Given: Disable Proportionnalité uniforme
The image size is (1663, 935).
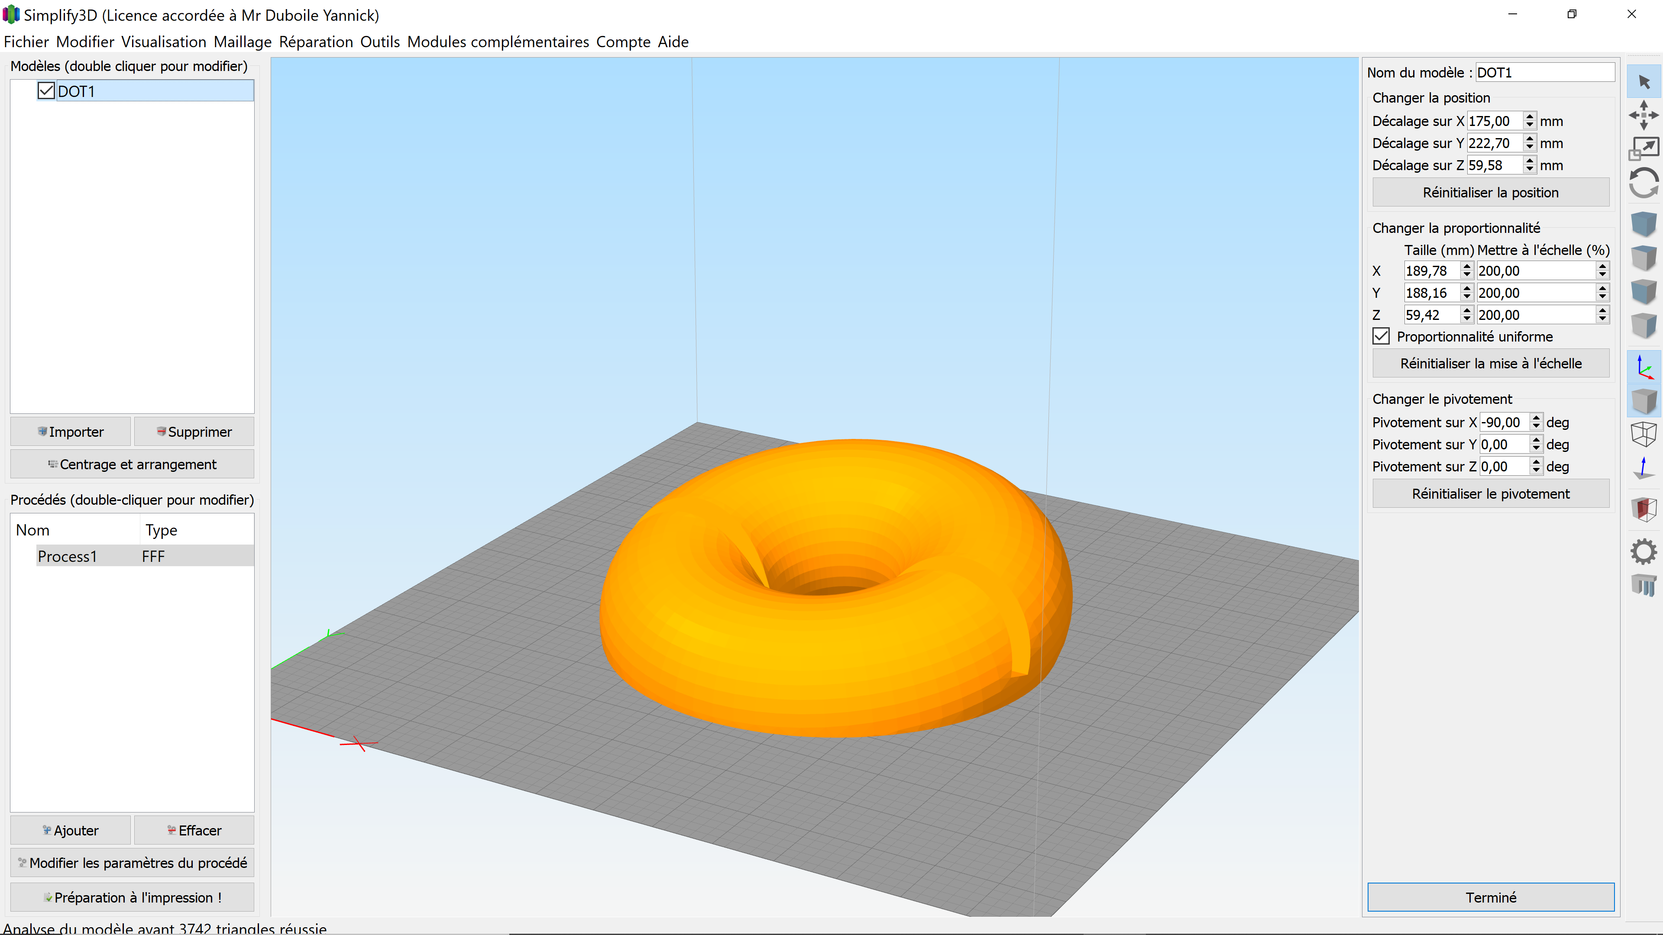Looking at the screenshot, I should point(1381,336).
